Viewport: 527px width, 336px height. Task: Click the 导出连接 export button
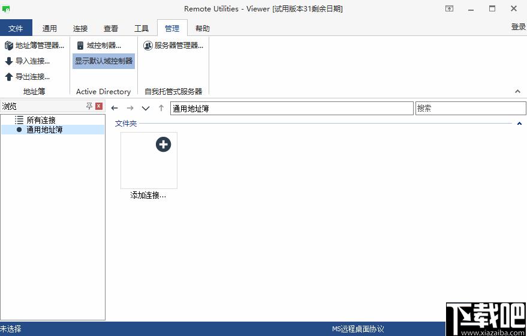tap(27, 77)
